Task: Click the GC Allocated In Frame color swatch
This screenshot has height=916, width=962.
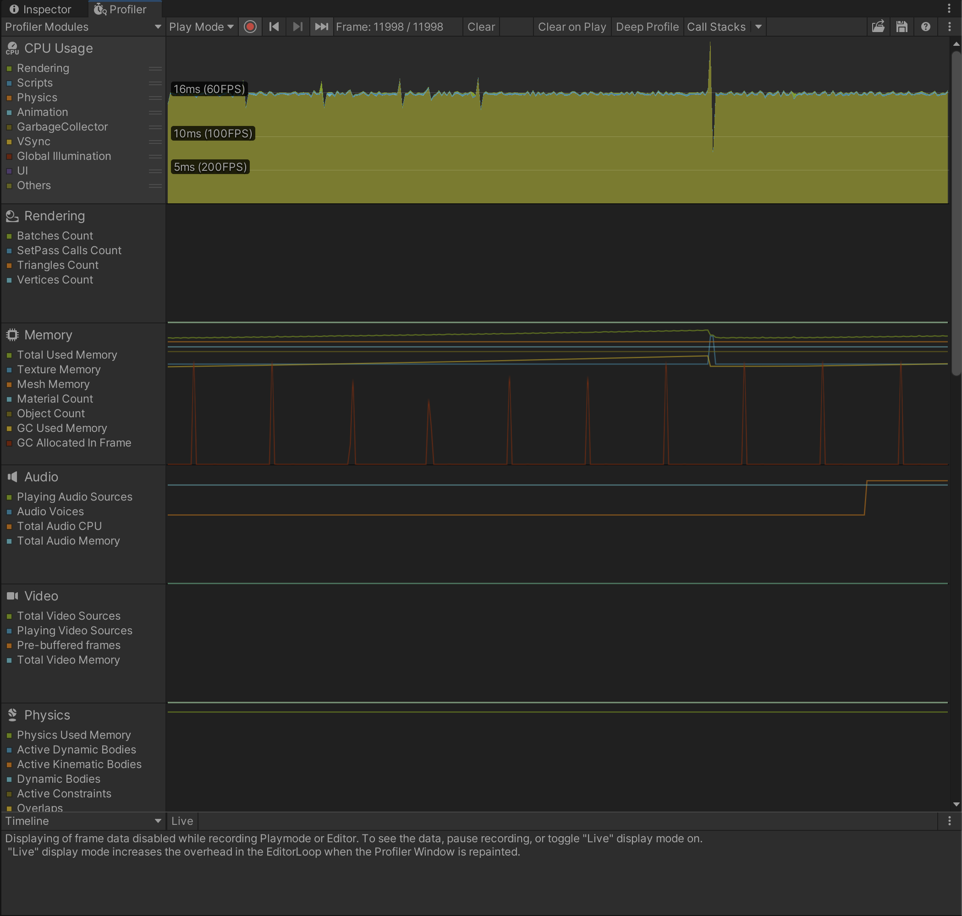Action: pyautogui.click(x=8, y=443)
